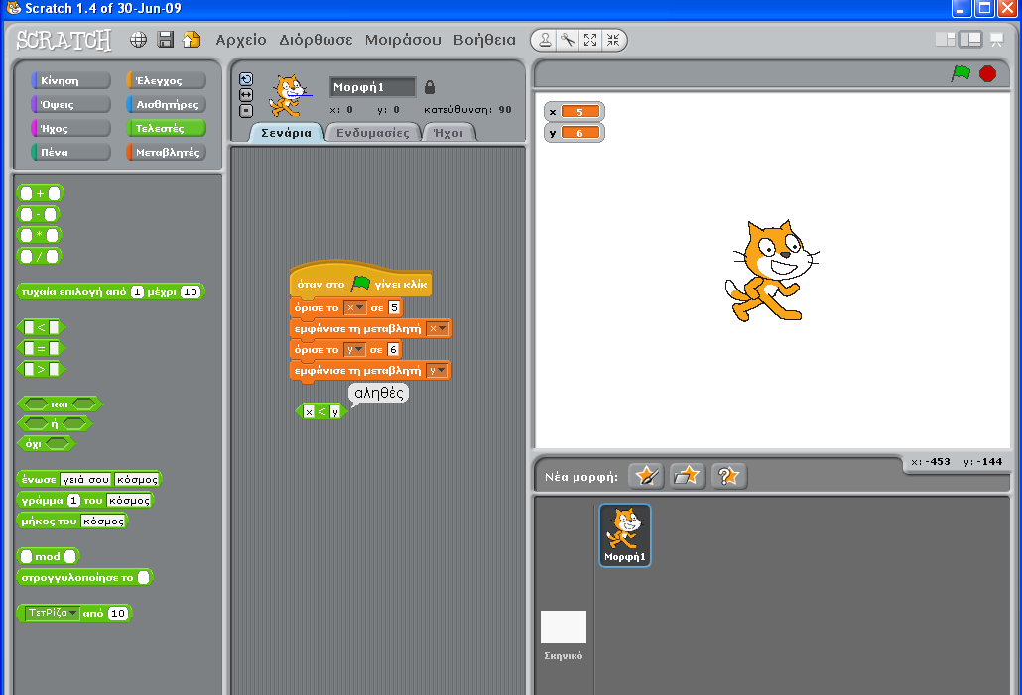Get a surprise sprite

point(728,476)
